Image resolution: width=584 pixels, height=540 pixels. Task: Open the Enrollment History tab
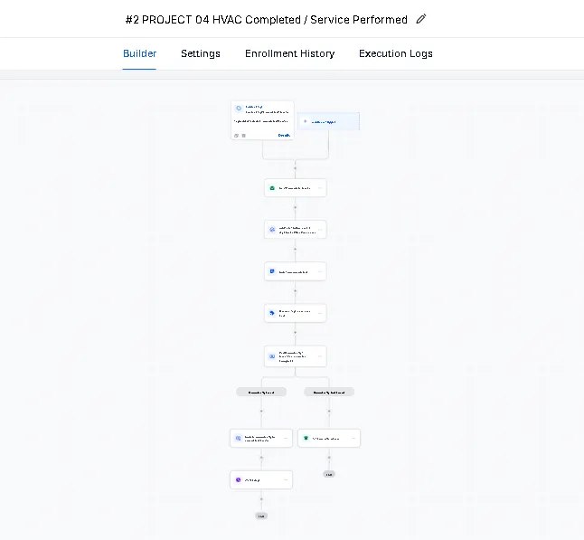(289, 53)
